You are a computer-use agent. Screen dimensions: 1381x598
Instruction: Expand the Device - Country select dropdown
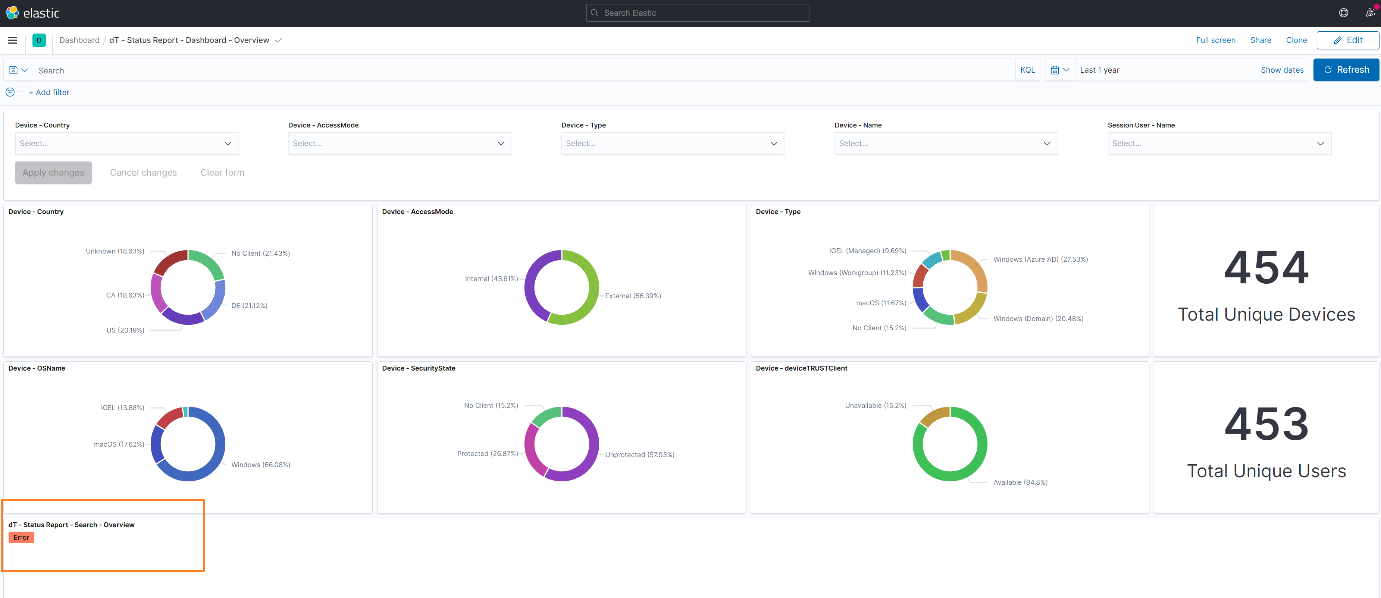tap(126, 144)
